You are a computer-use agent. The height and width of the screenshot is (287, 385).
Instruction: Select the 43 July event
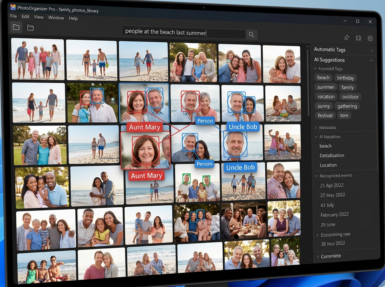(327, 205)
